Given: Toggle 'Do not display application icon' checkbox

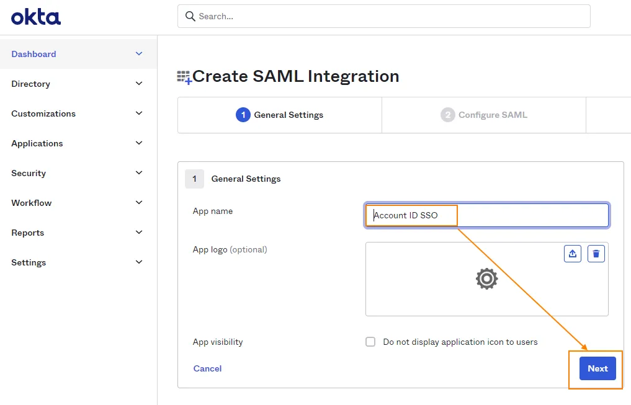Looking at the screenshot, I should coord(370,342).
